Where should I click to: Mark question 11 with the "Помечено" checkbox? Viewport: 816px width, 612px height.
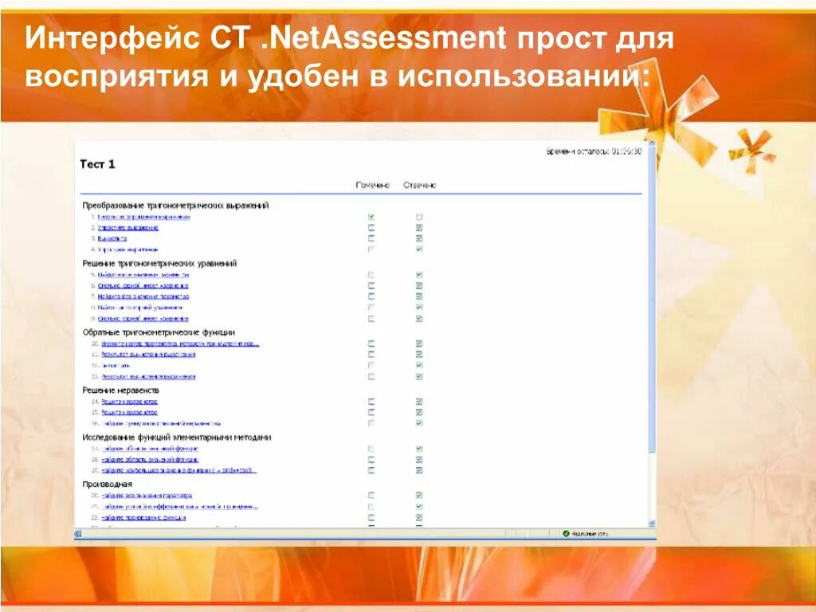371,355
